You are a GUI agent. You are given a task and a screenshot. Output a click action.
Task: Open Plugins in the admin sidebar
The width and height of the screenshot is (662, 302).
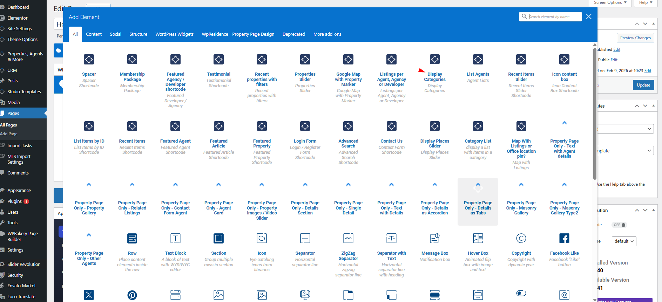coord(15,201)
